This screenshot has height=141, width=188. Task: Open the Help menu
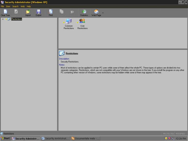click(x=29, y=6)
